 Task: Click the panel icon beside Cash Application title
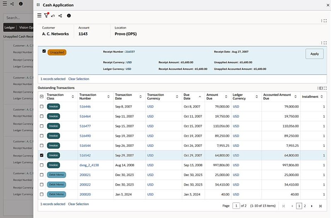click(38, 5)
